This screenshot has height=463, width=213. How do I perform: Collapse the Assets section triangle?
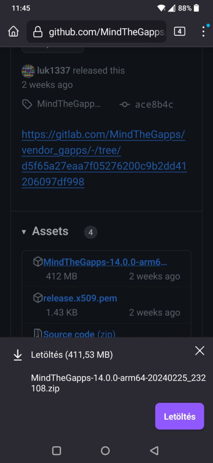tap(24, 232)
